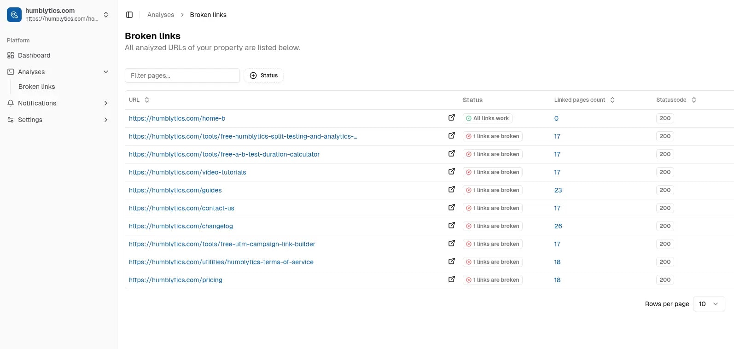Image resolution: width=734 pixels, height=349 pixels.
Task: Open the Status filter button
Action: pyautogui.click(x=263, y=76)
